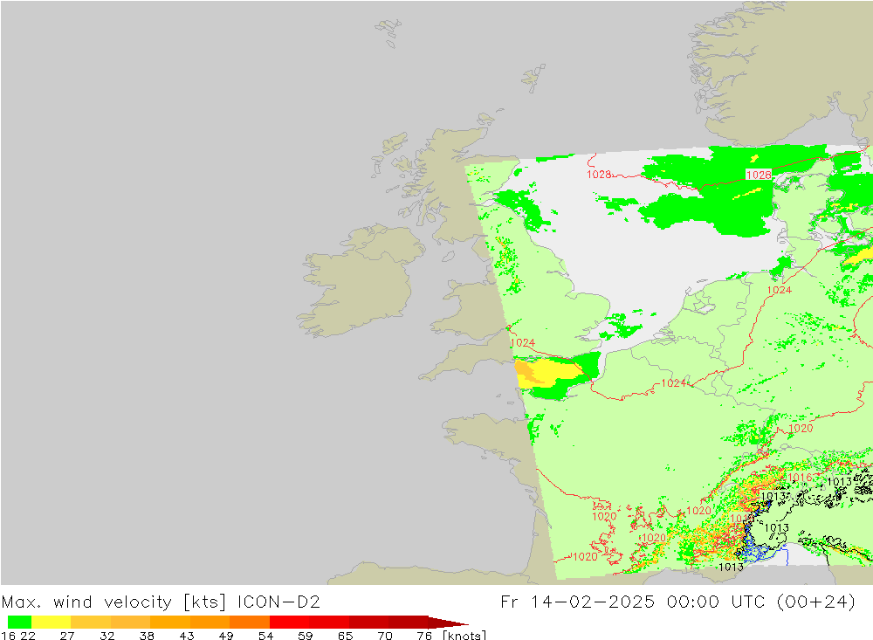Viewport: 873px width, 640px height.
Task: Select the legend value '76'
Action: pos(424,636)
